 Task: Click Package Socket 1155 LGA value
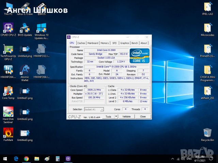point(106,58)
